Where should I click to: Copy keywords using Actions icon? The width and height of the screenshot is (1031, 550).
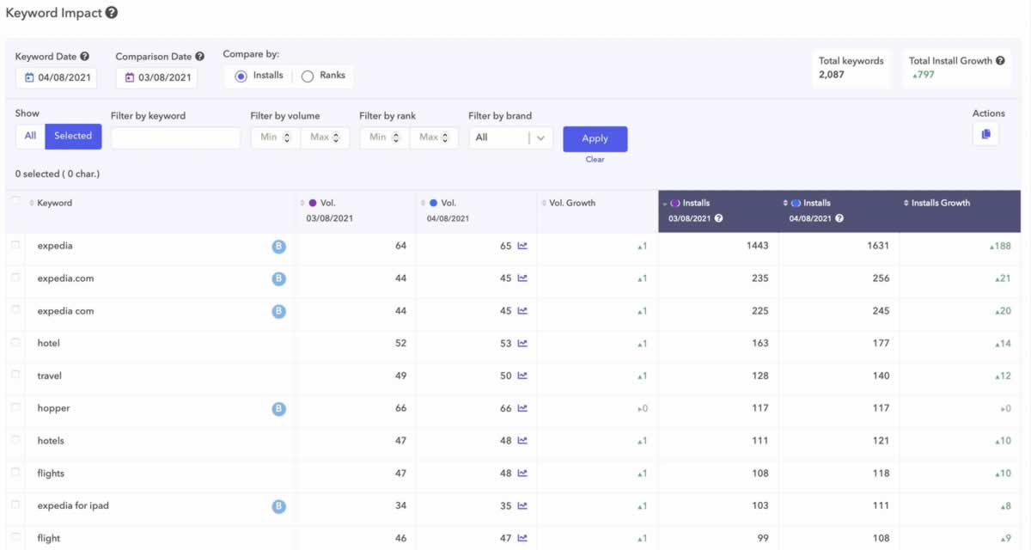click(x=985, y=134)
